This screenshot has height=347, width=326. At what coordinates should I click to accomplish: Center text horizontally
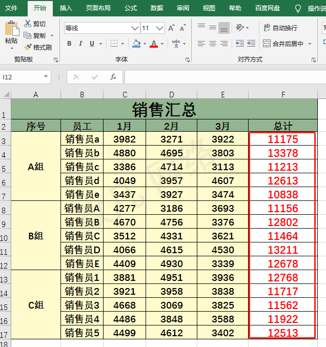(x=213, y=44)
